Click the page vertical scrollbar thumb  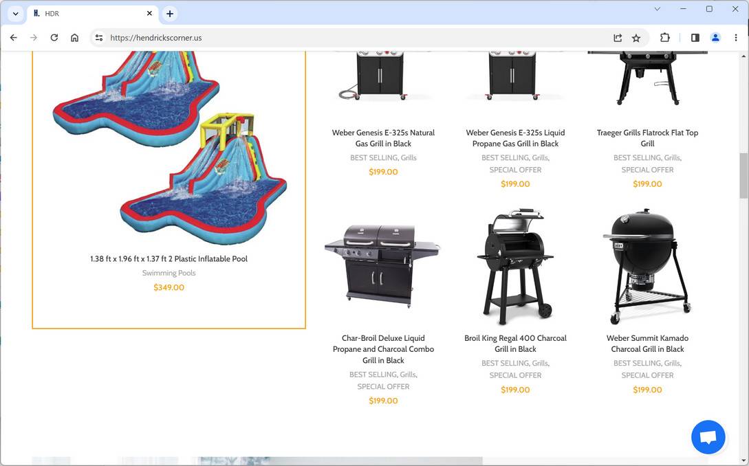point(743,176)
